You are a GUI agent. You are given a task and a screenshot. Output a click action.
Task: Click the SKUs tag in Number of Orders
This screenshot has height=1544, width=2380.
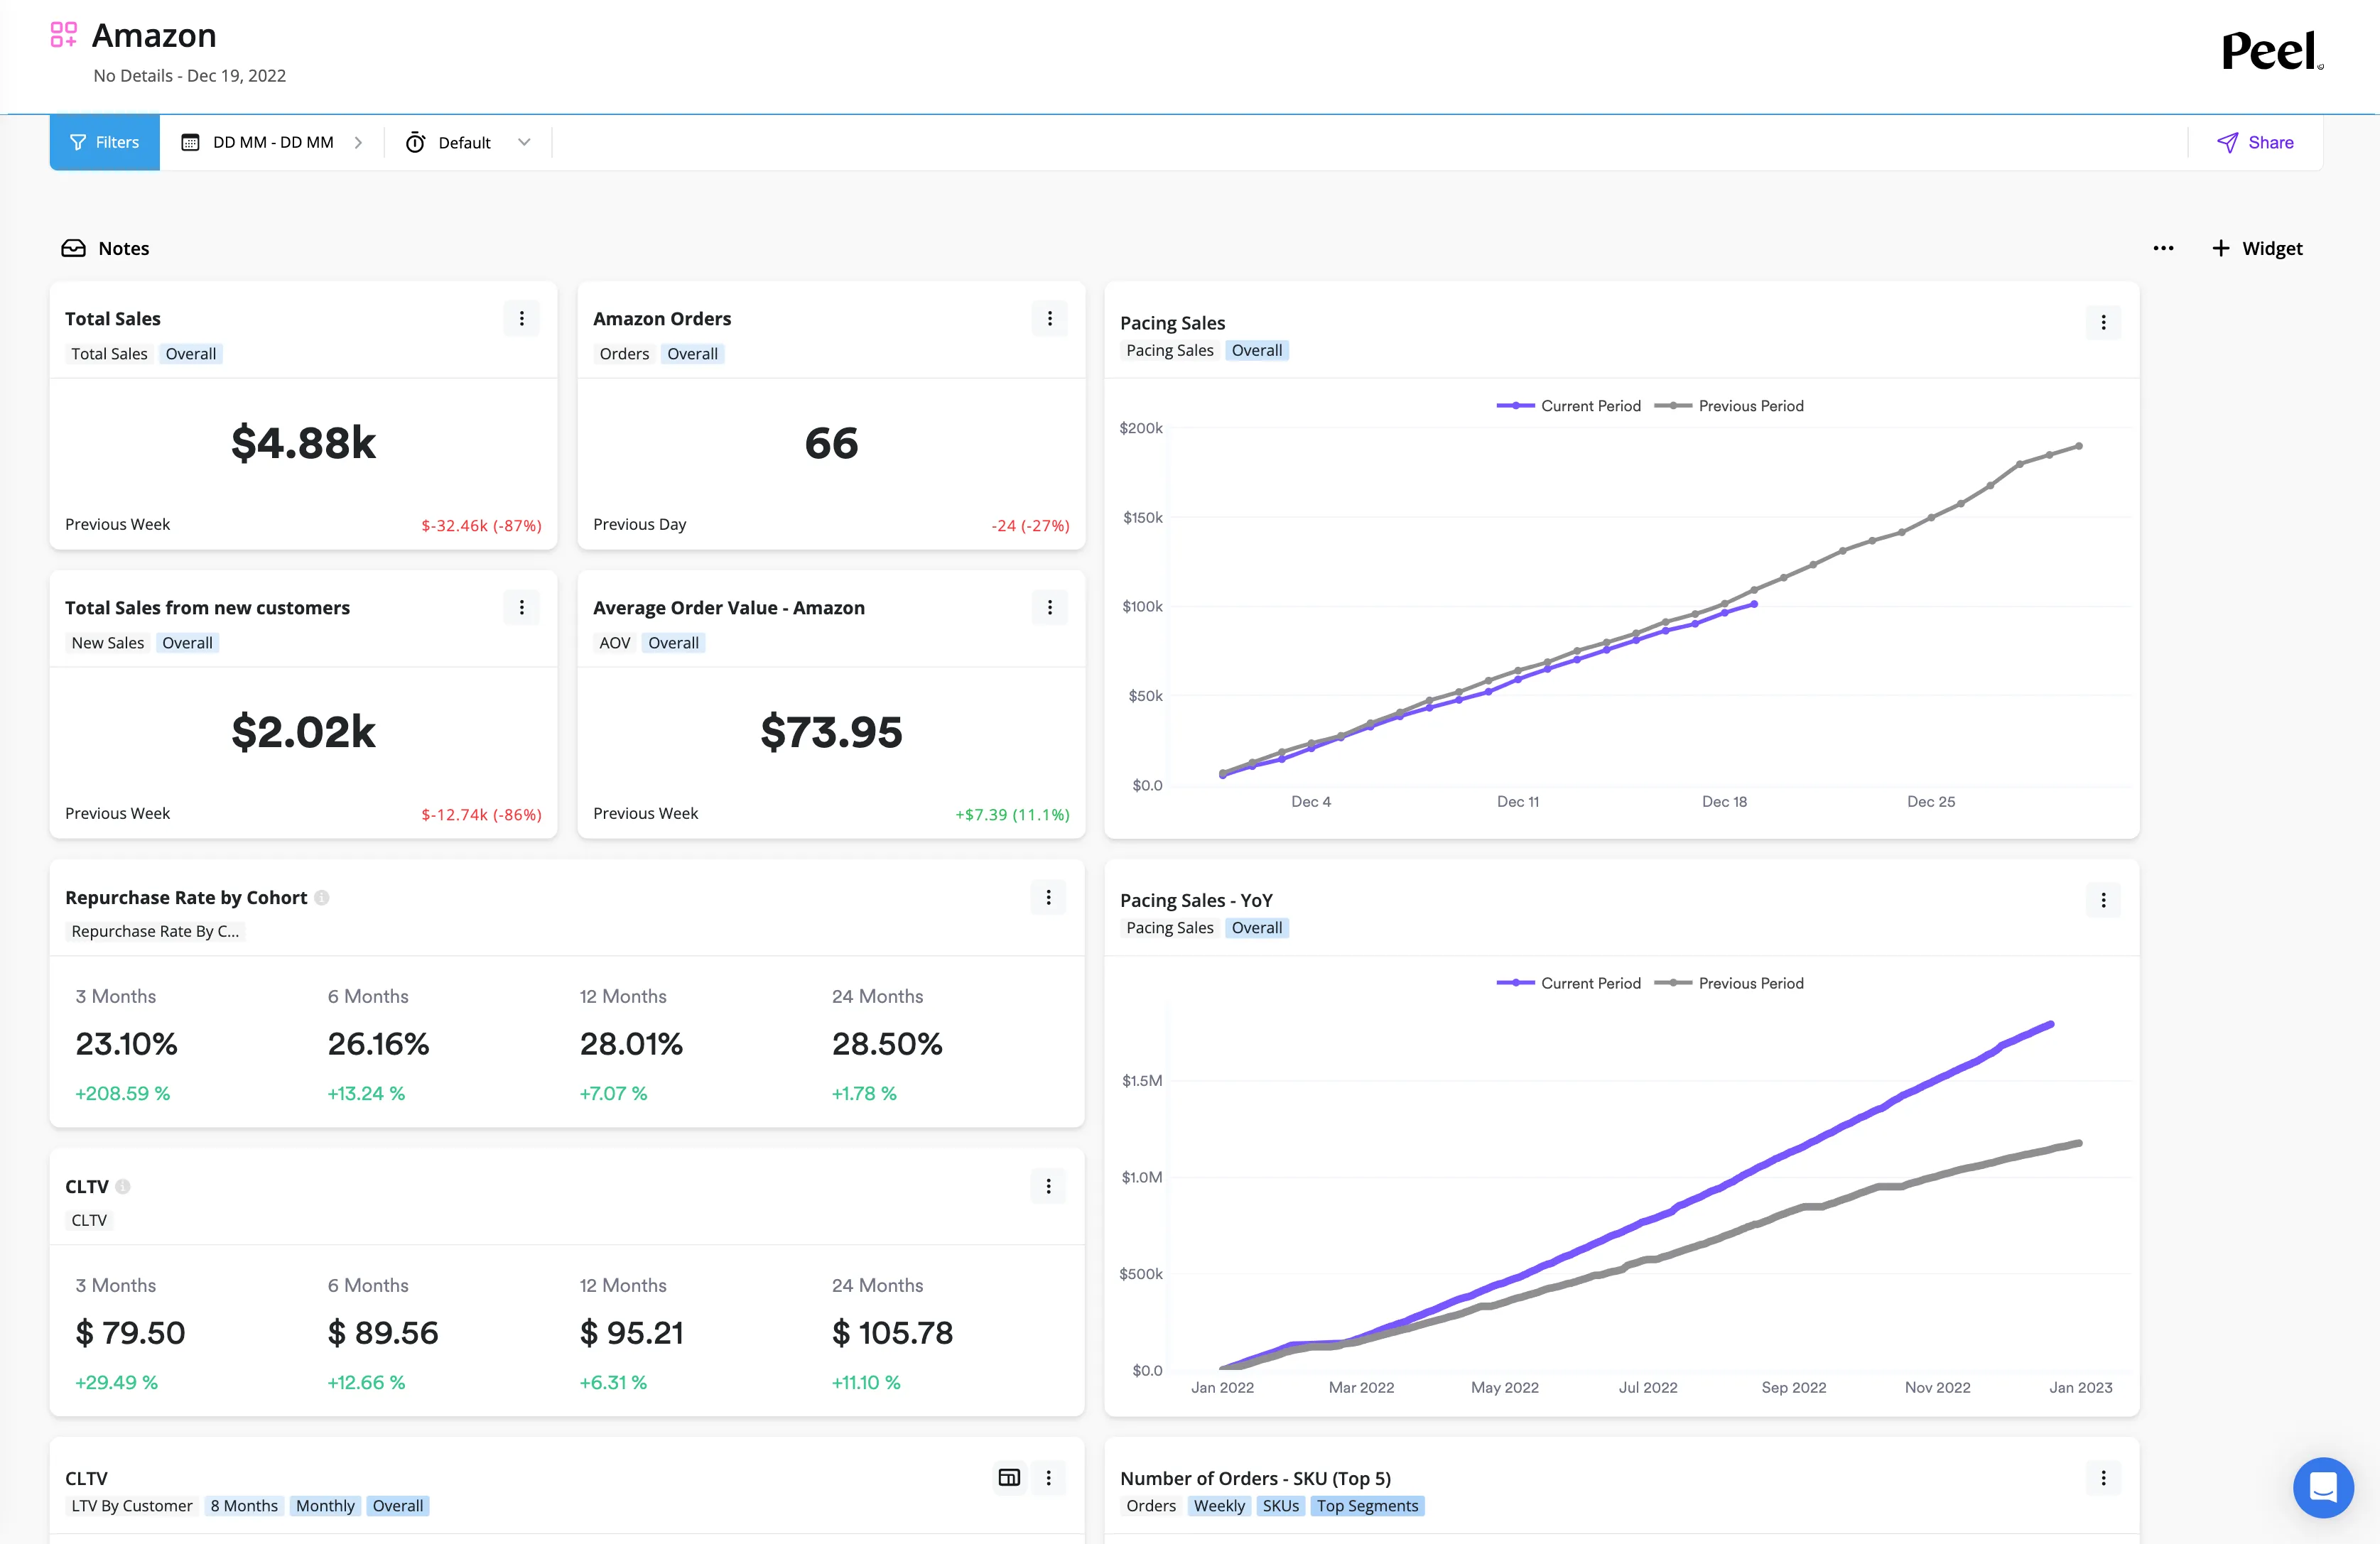point(1280,1506)
